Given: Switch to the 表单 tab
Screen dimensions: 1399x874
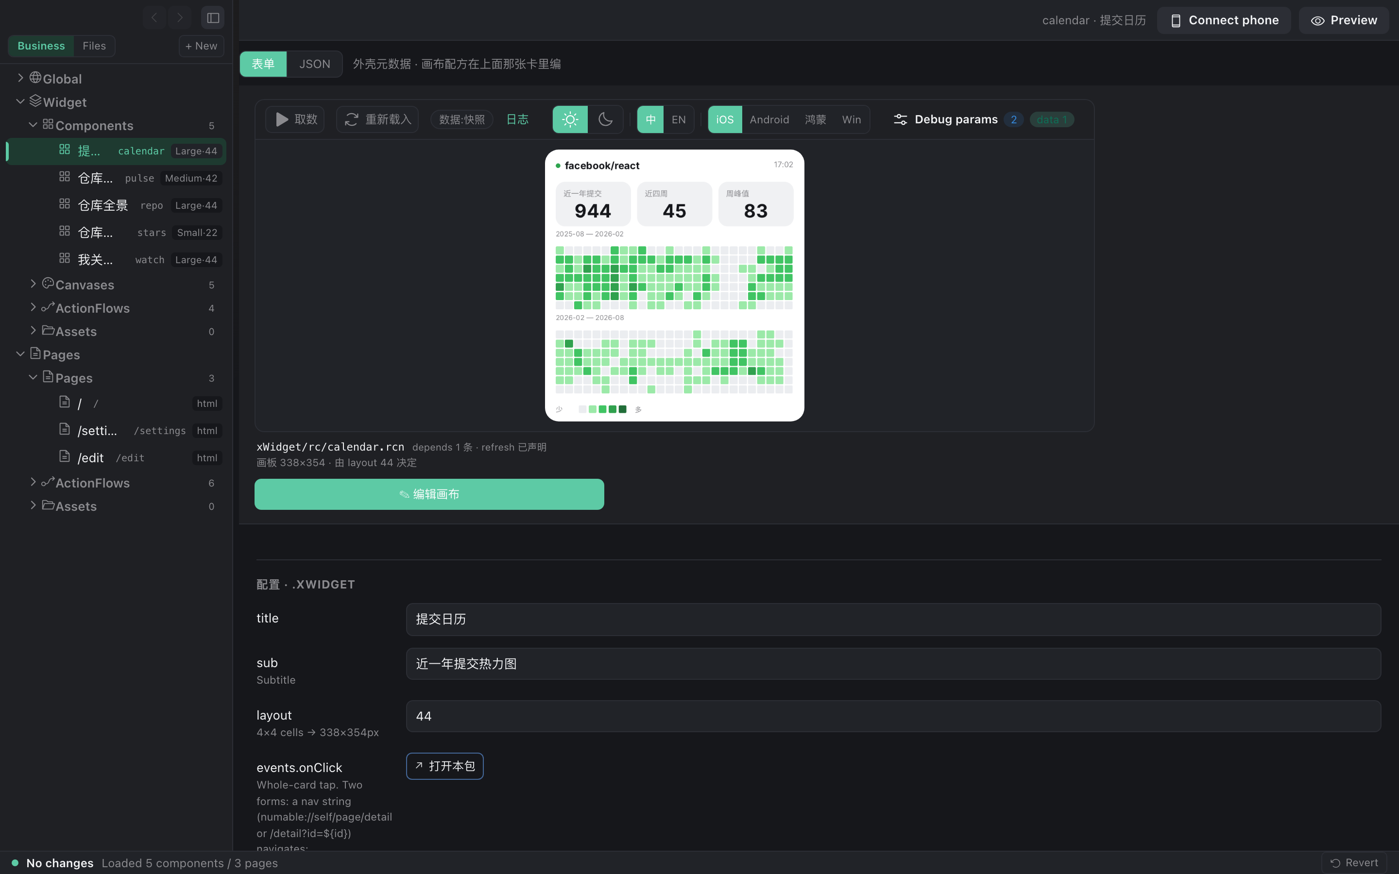Looking at the screenshot, I should (263, 64).
